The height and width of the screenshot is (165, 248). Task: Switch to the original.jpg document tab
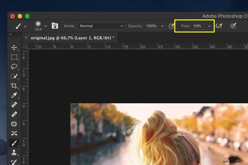click(x=72, y=38)
